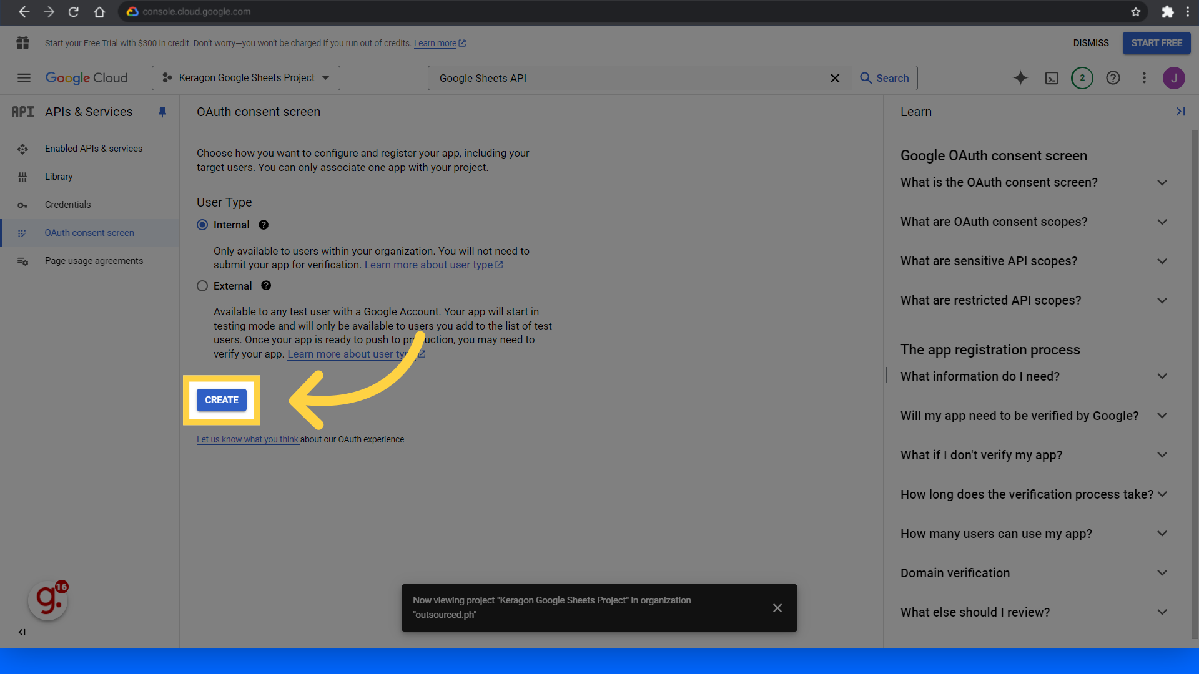This screenshot has width=1199, height=674.
Task: Click the Search button
Action: click(x=885, y=78)
